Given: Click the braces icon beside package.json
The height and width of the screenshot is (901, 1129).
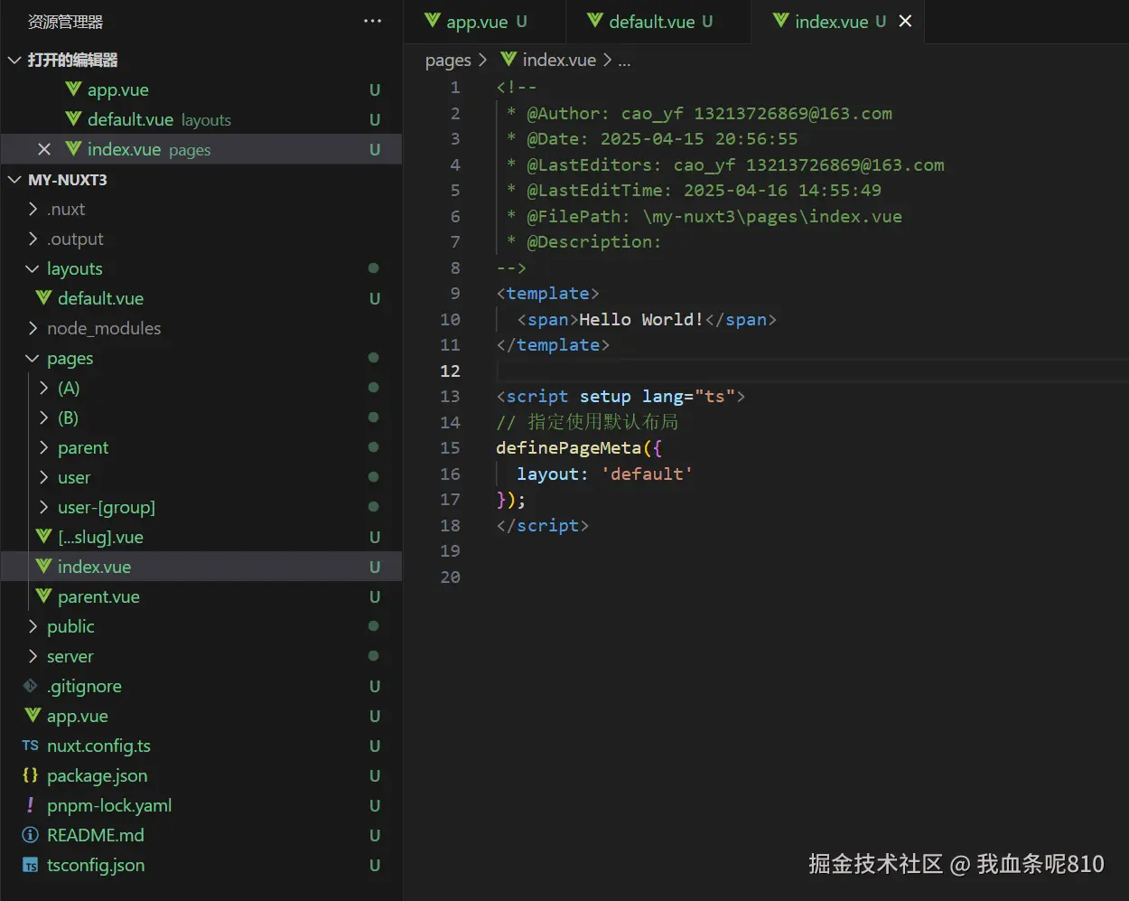Looking at the screenshot, I should (30, 775).
